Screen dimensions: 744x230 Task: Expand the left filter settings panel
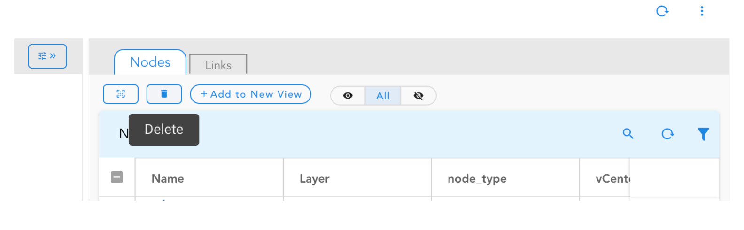(x=47, y=56)
